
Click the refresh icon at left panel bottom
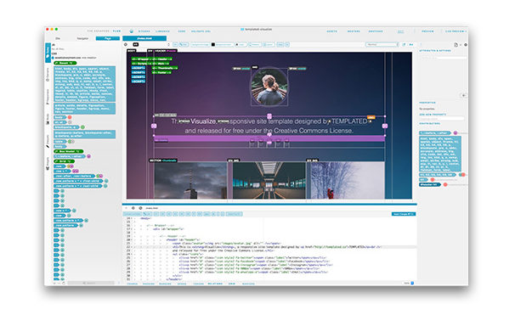point(64,283)
